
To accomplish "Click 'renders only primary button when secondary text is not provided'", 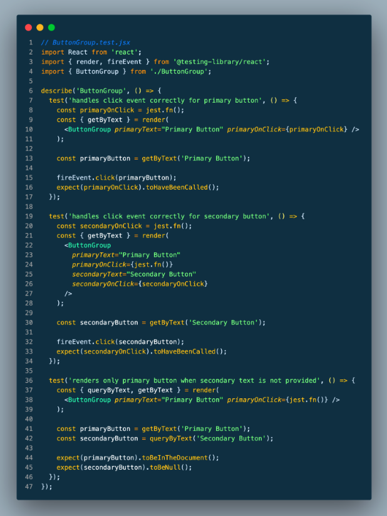I will pyautogui.click(x=194, y=380).
